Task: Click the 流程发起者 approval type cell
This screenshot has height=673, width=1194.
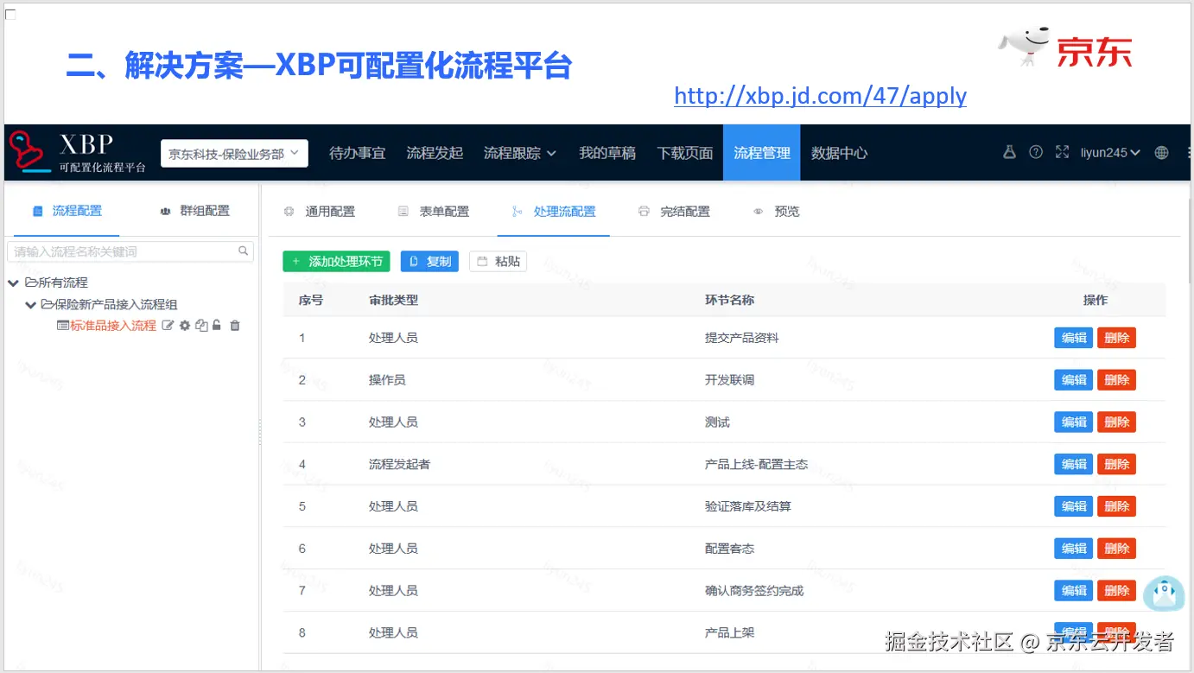Action: pos(399,465)
